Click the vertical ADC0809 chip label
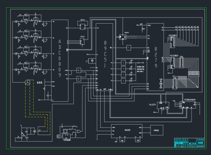The image size is (211, 155). (x=60, y=58)
